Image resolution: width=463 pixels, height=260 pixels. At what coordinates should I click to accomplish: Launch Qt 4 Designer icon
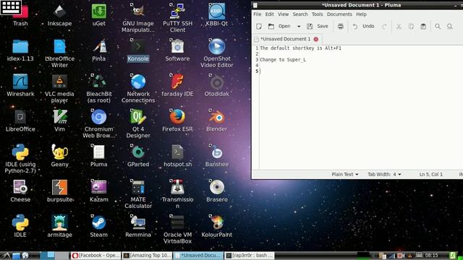[138, 123]
